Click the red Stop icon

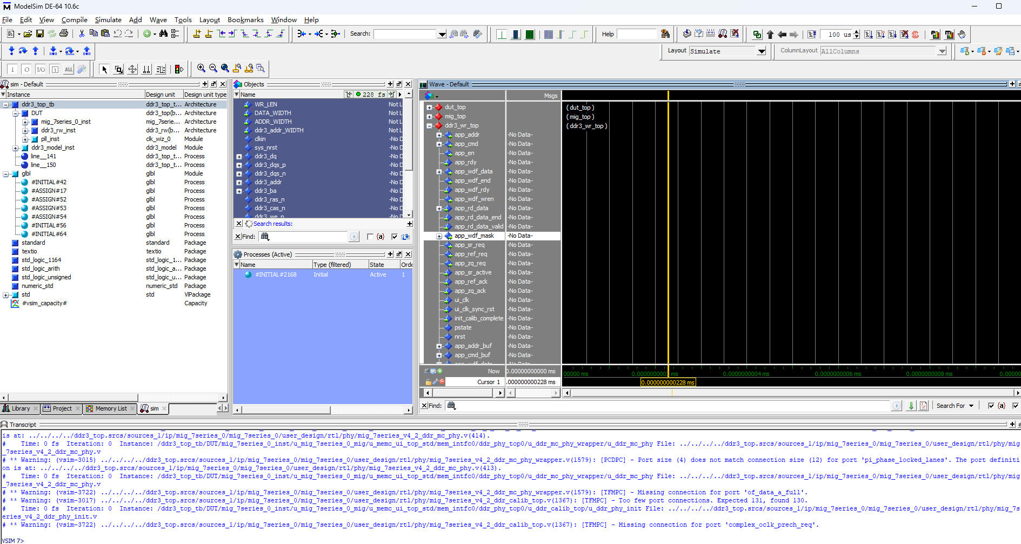point(915,34)
